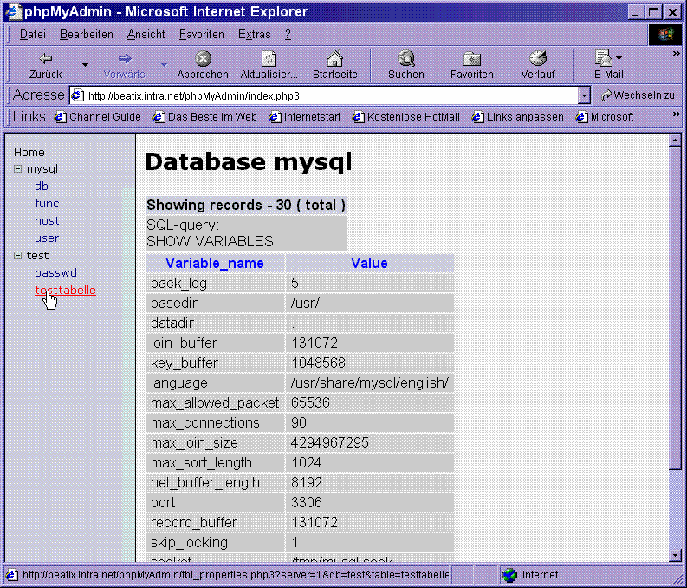The image size is (687, 588).
Task: Click the Variable_name column header
Action: tap(214, 263)
